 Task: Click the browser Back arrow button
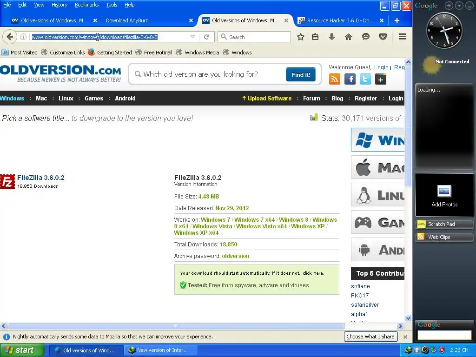[x=9, y=37]
